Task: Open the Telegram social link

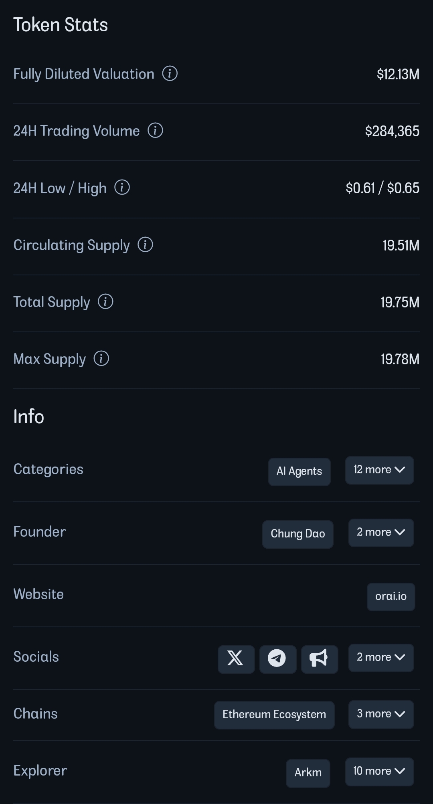Action: pyautogui.click(x=277, y=659)
